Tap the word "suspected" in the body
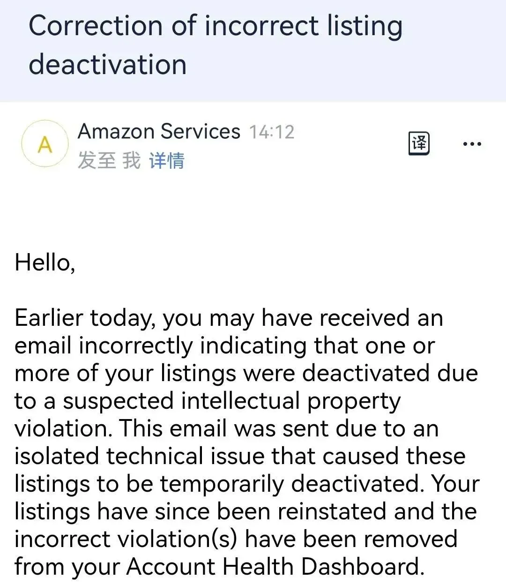The width and height of the screenshot is (506, 585). pyautogui.click(x=119, y=402)
